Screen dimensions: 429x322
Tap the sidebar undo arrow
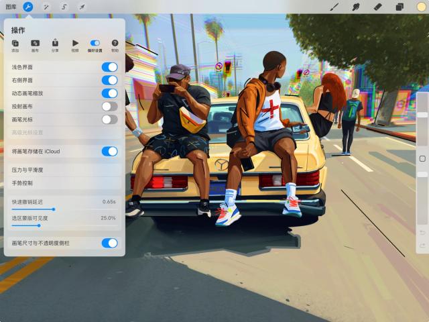(422, 233)
